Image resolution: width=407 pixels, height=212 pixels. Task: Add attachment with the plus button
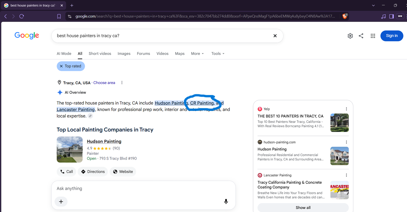[x=61, y=202]
